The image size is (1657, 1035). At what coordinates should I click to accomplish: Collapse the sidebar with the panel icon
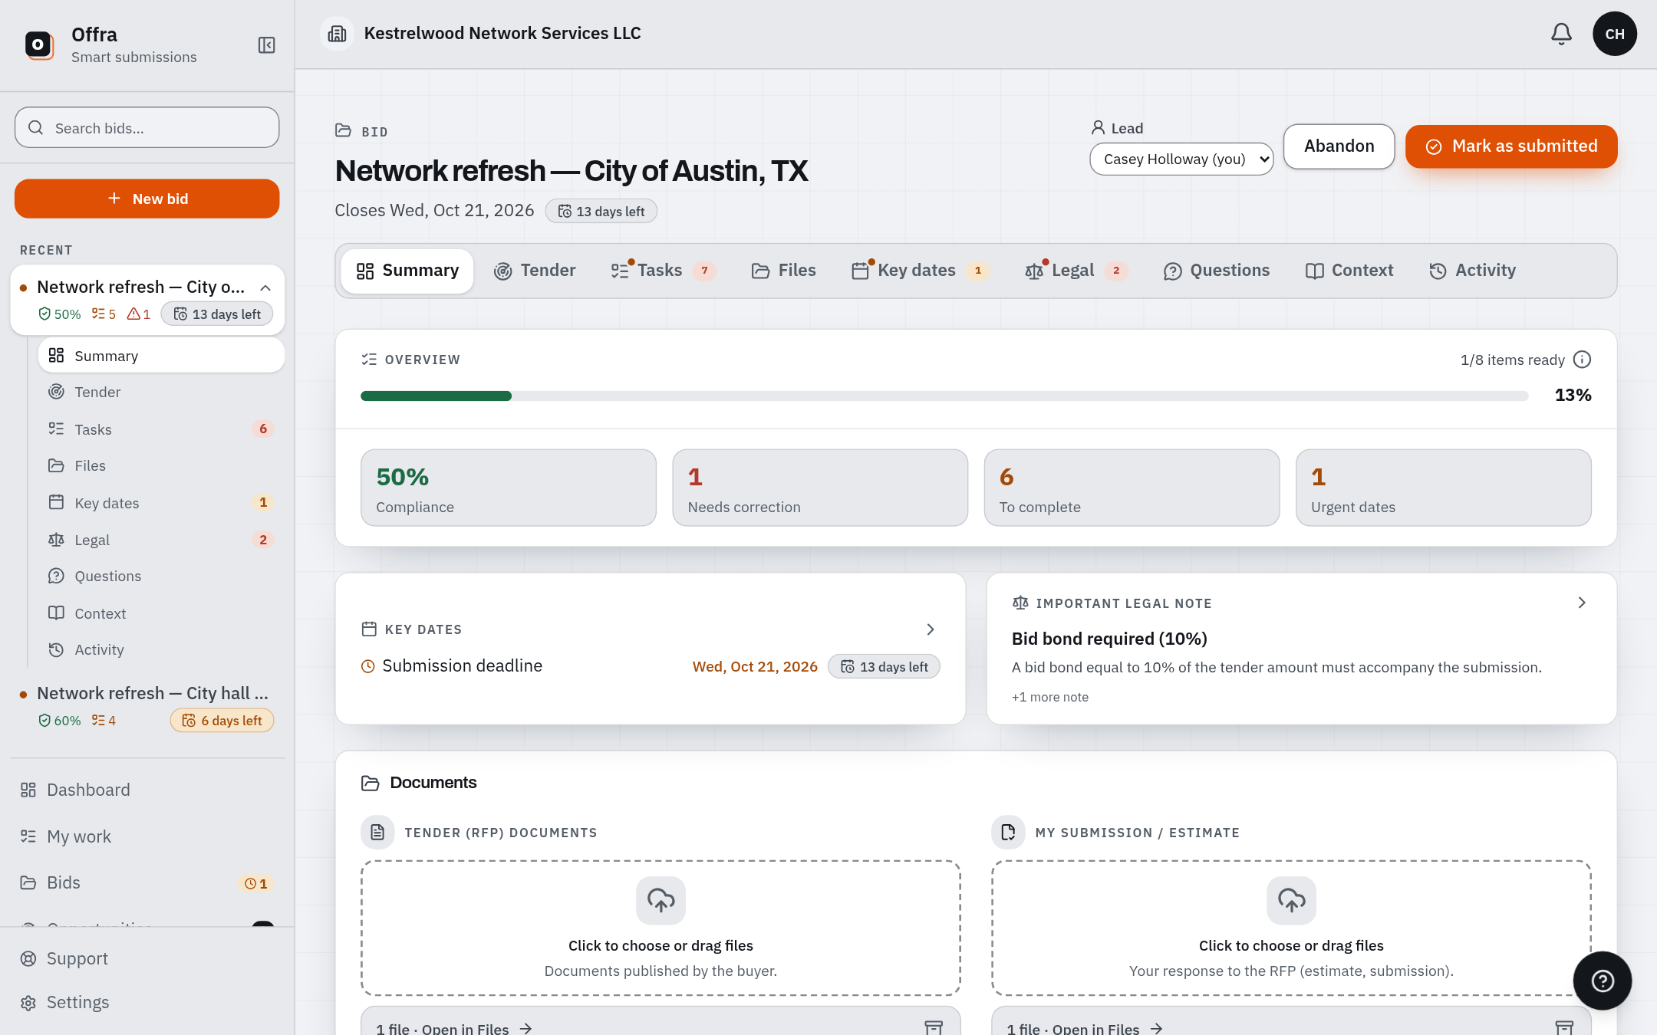266,45
